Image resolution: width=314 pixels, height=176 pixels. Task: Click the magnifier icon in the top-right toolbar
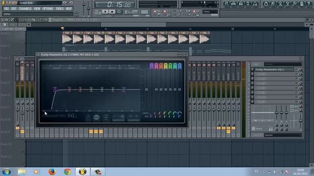pos(294,4)
